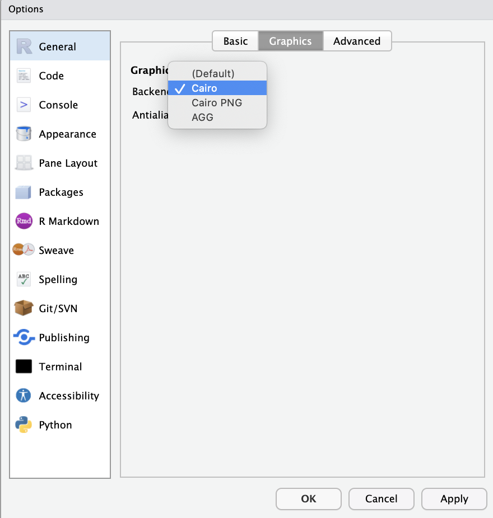Click the Pane Layout grid icon
The width and height of the screenshot is (493, 518).
24,163
